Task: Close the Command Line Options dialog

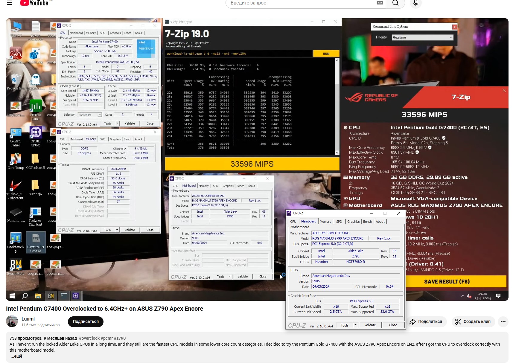Action: point(454,27)
